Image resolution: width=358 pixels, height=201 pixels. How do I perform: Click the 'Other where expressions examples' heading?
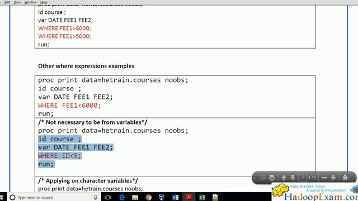coord(86,66)
